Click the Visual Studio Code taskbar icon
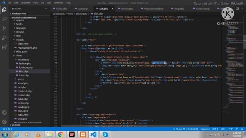 pos(94,135)
